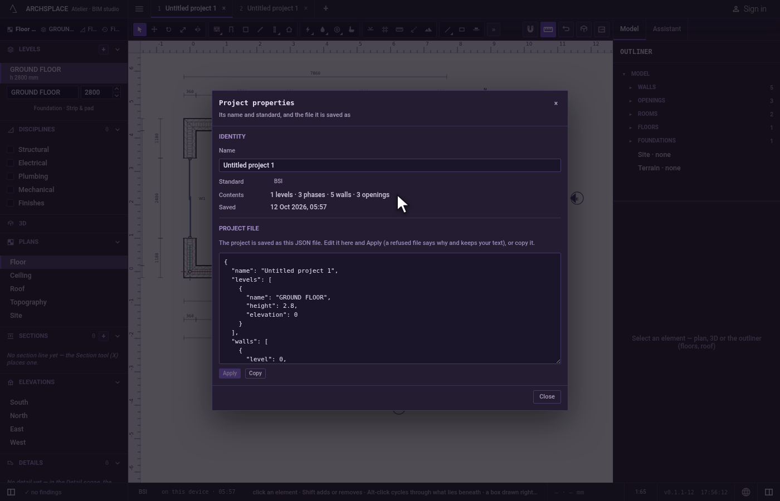Viewport: 780px width, 501px height.
Task: Open the South elevation view
Action: point(64,402)
